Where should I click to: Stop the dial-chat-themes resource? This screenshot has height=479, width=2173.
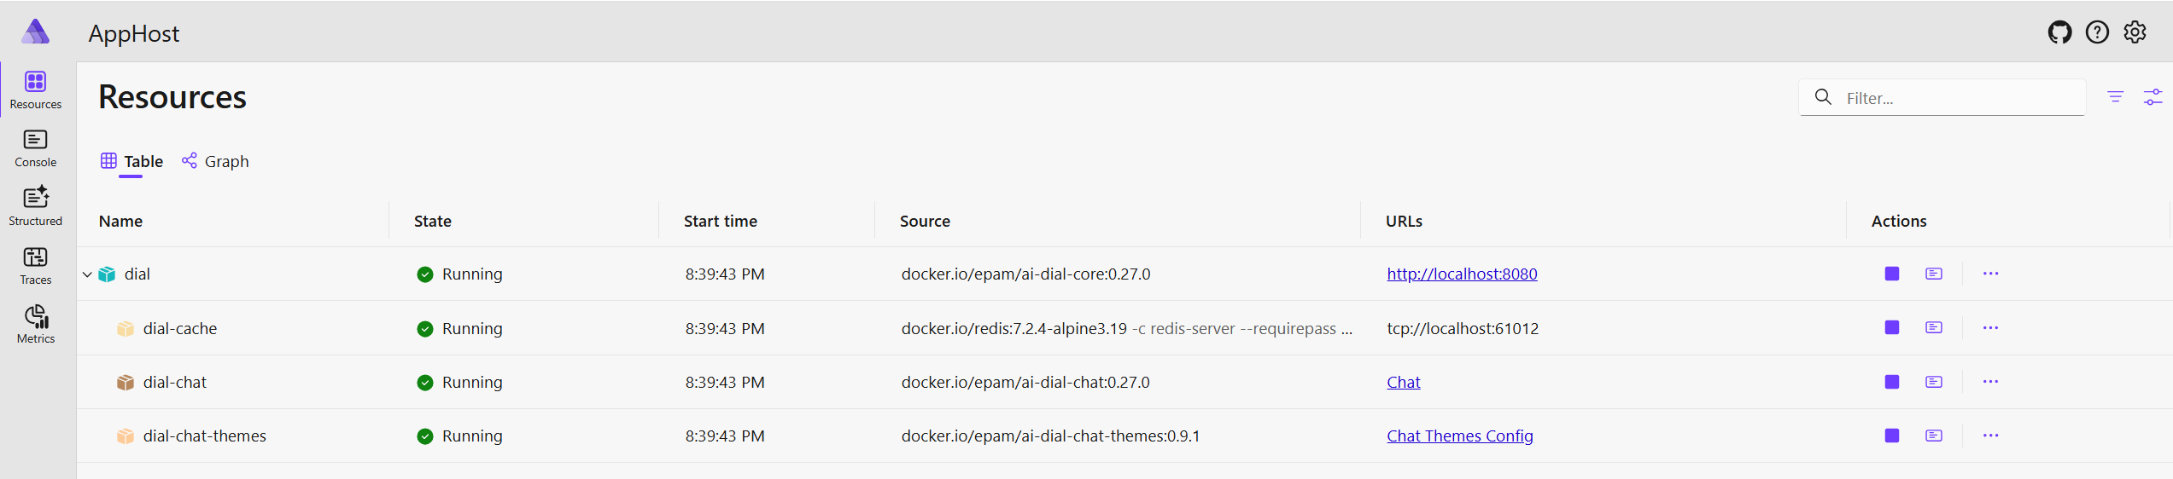tap(1892, 436)
